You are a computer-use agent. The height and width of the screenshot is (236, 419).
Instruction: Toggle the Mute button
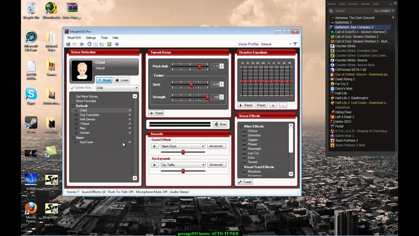coord(220,124)
